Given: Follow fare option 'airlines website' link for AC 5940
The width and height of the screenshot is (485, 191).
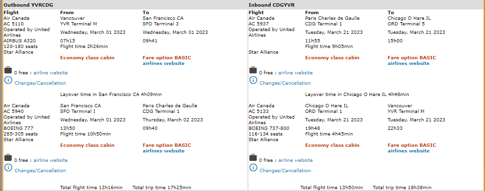Looking at the screenshot, I should tap(164, 151).
